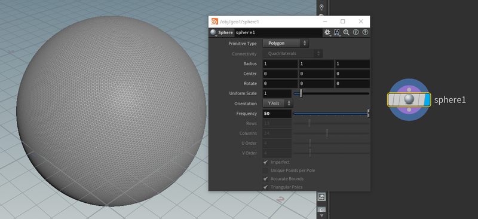This screenshot has width=478, height=219.
Task: Open the gear settings menu in parameter window
Action: click(x=327, y=32)
